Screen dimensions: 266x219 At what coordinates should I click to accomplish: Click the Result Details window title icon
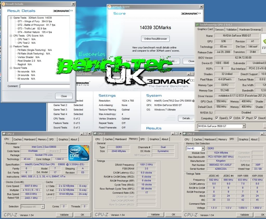[3, 4]
